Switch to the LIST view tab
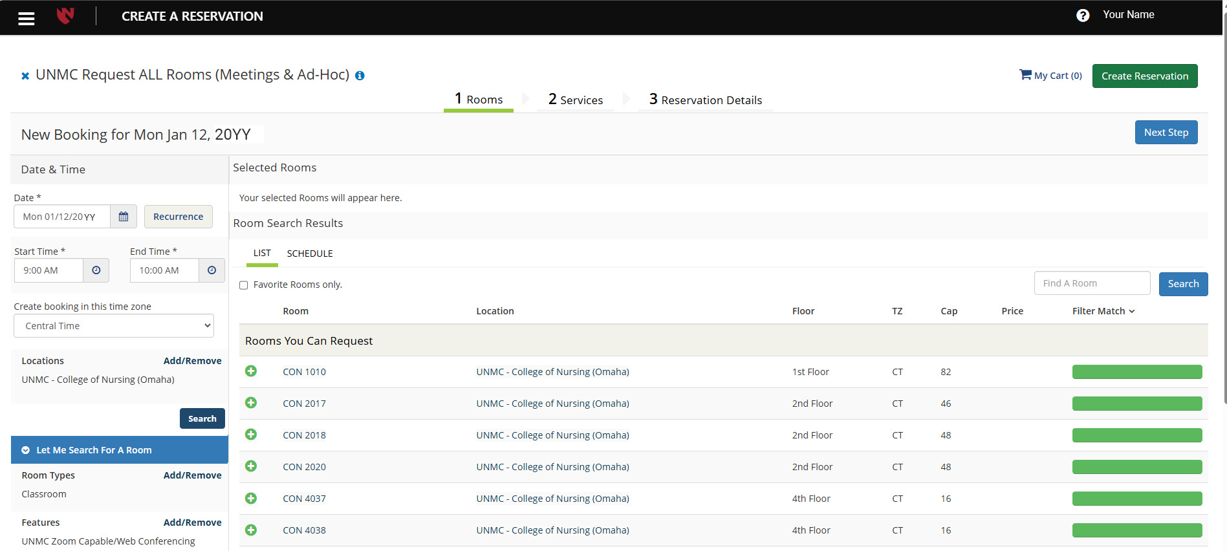This screenshot has height=551, width=1227. pos(262,254)
